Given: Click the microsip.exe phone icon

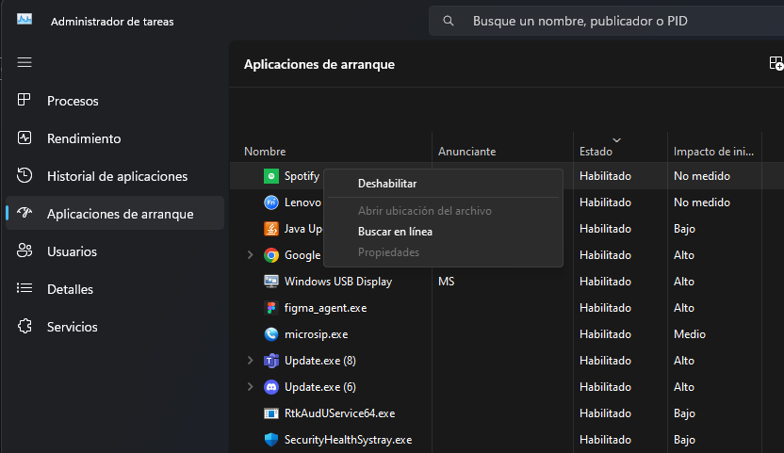Looking at the screenshot, I should [x=271, y=334].
